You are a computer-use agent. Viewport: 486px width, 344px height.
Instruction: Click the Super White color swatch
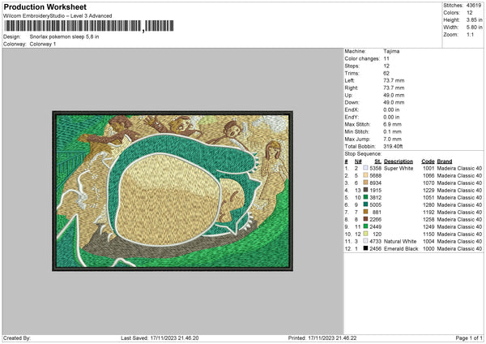click(365, 168)
